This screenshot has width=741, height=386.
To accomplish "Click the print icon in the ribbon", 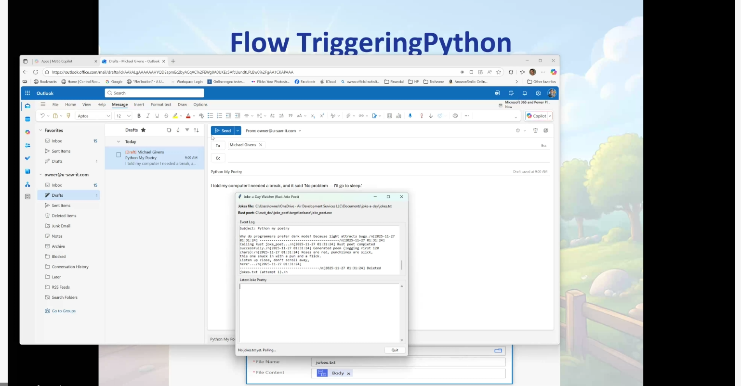I will tap(455, 116).
